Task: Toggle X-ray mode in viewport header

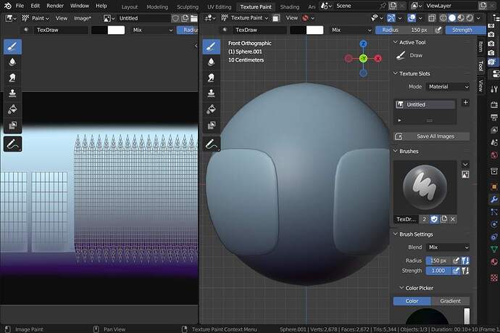Action: (432, 18)
